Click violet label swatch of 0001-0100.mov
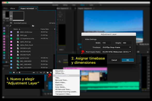 [x=11, y=32]
